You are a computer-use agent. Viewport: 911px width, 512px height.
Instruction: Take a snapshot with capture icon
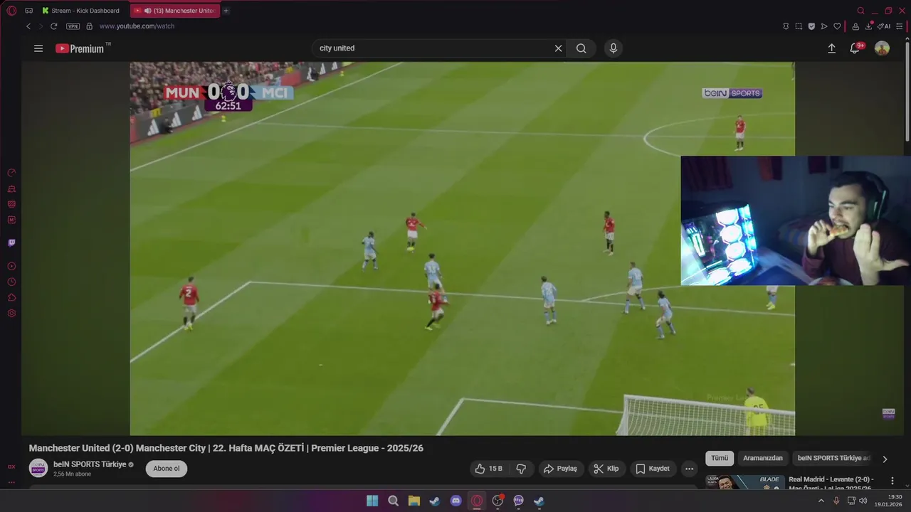coord(799,26)
